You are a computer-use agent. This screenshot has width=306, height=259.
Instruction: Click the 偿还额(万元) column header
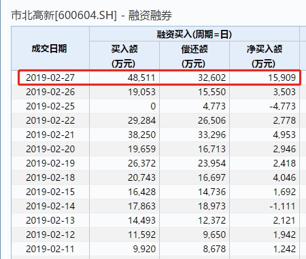click(x=194, y=56)
